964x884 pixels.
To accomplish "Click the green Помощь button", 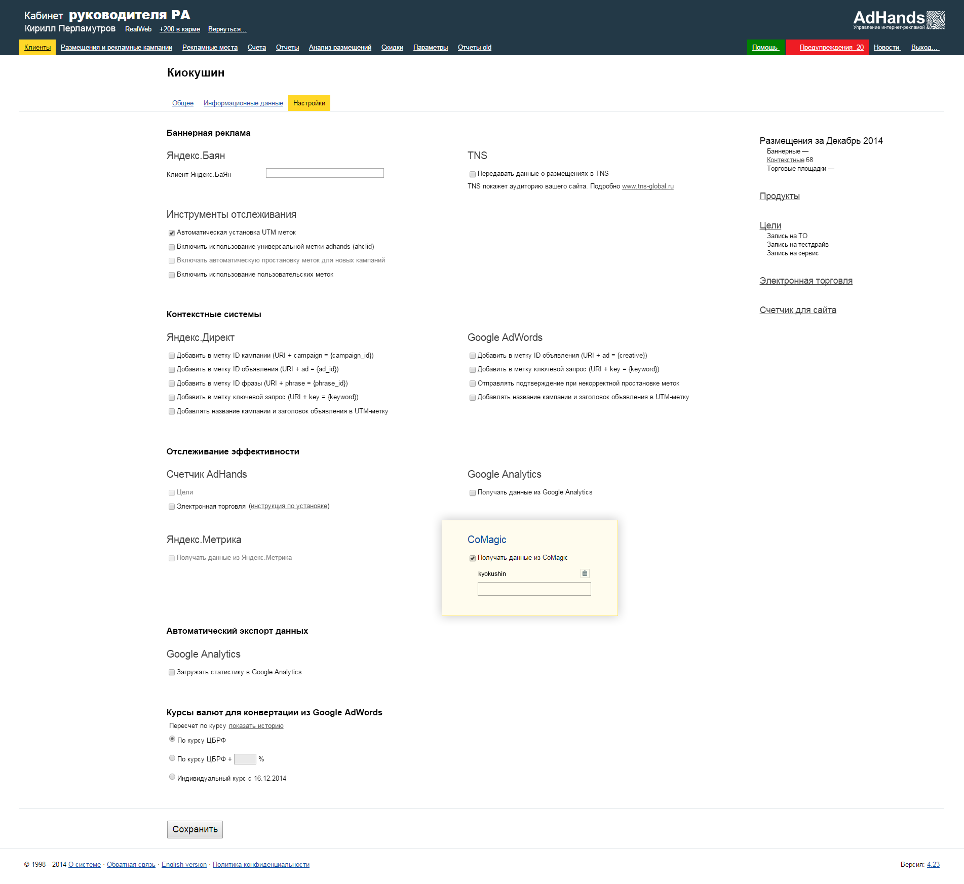I will 765,48.
